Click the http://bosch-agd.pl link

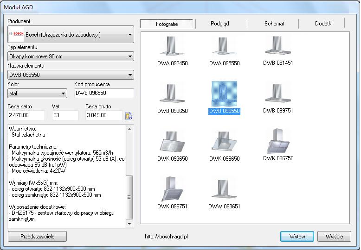(x=166, y=237)
